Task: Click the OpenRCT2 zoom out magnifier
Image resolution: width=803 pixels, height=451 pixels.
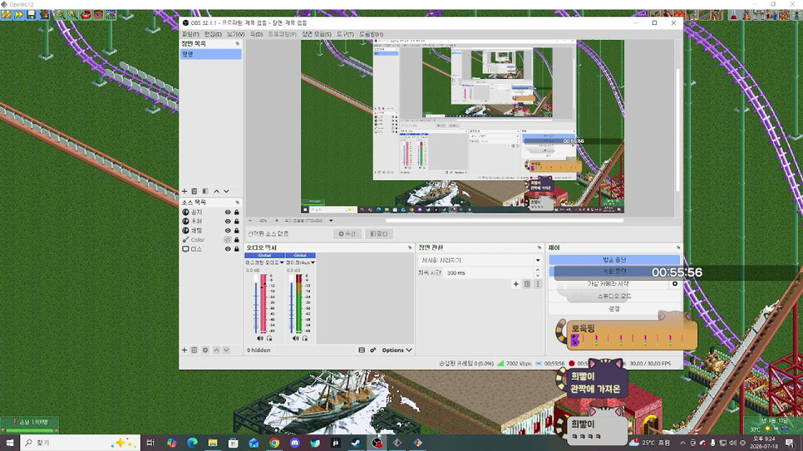Action: pyautogui.click(x=60, y=15)
